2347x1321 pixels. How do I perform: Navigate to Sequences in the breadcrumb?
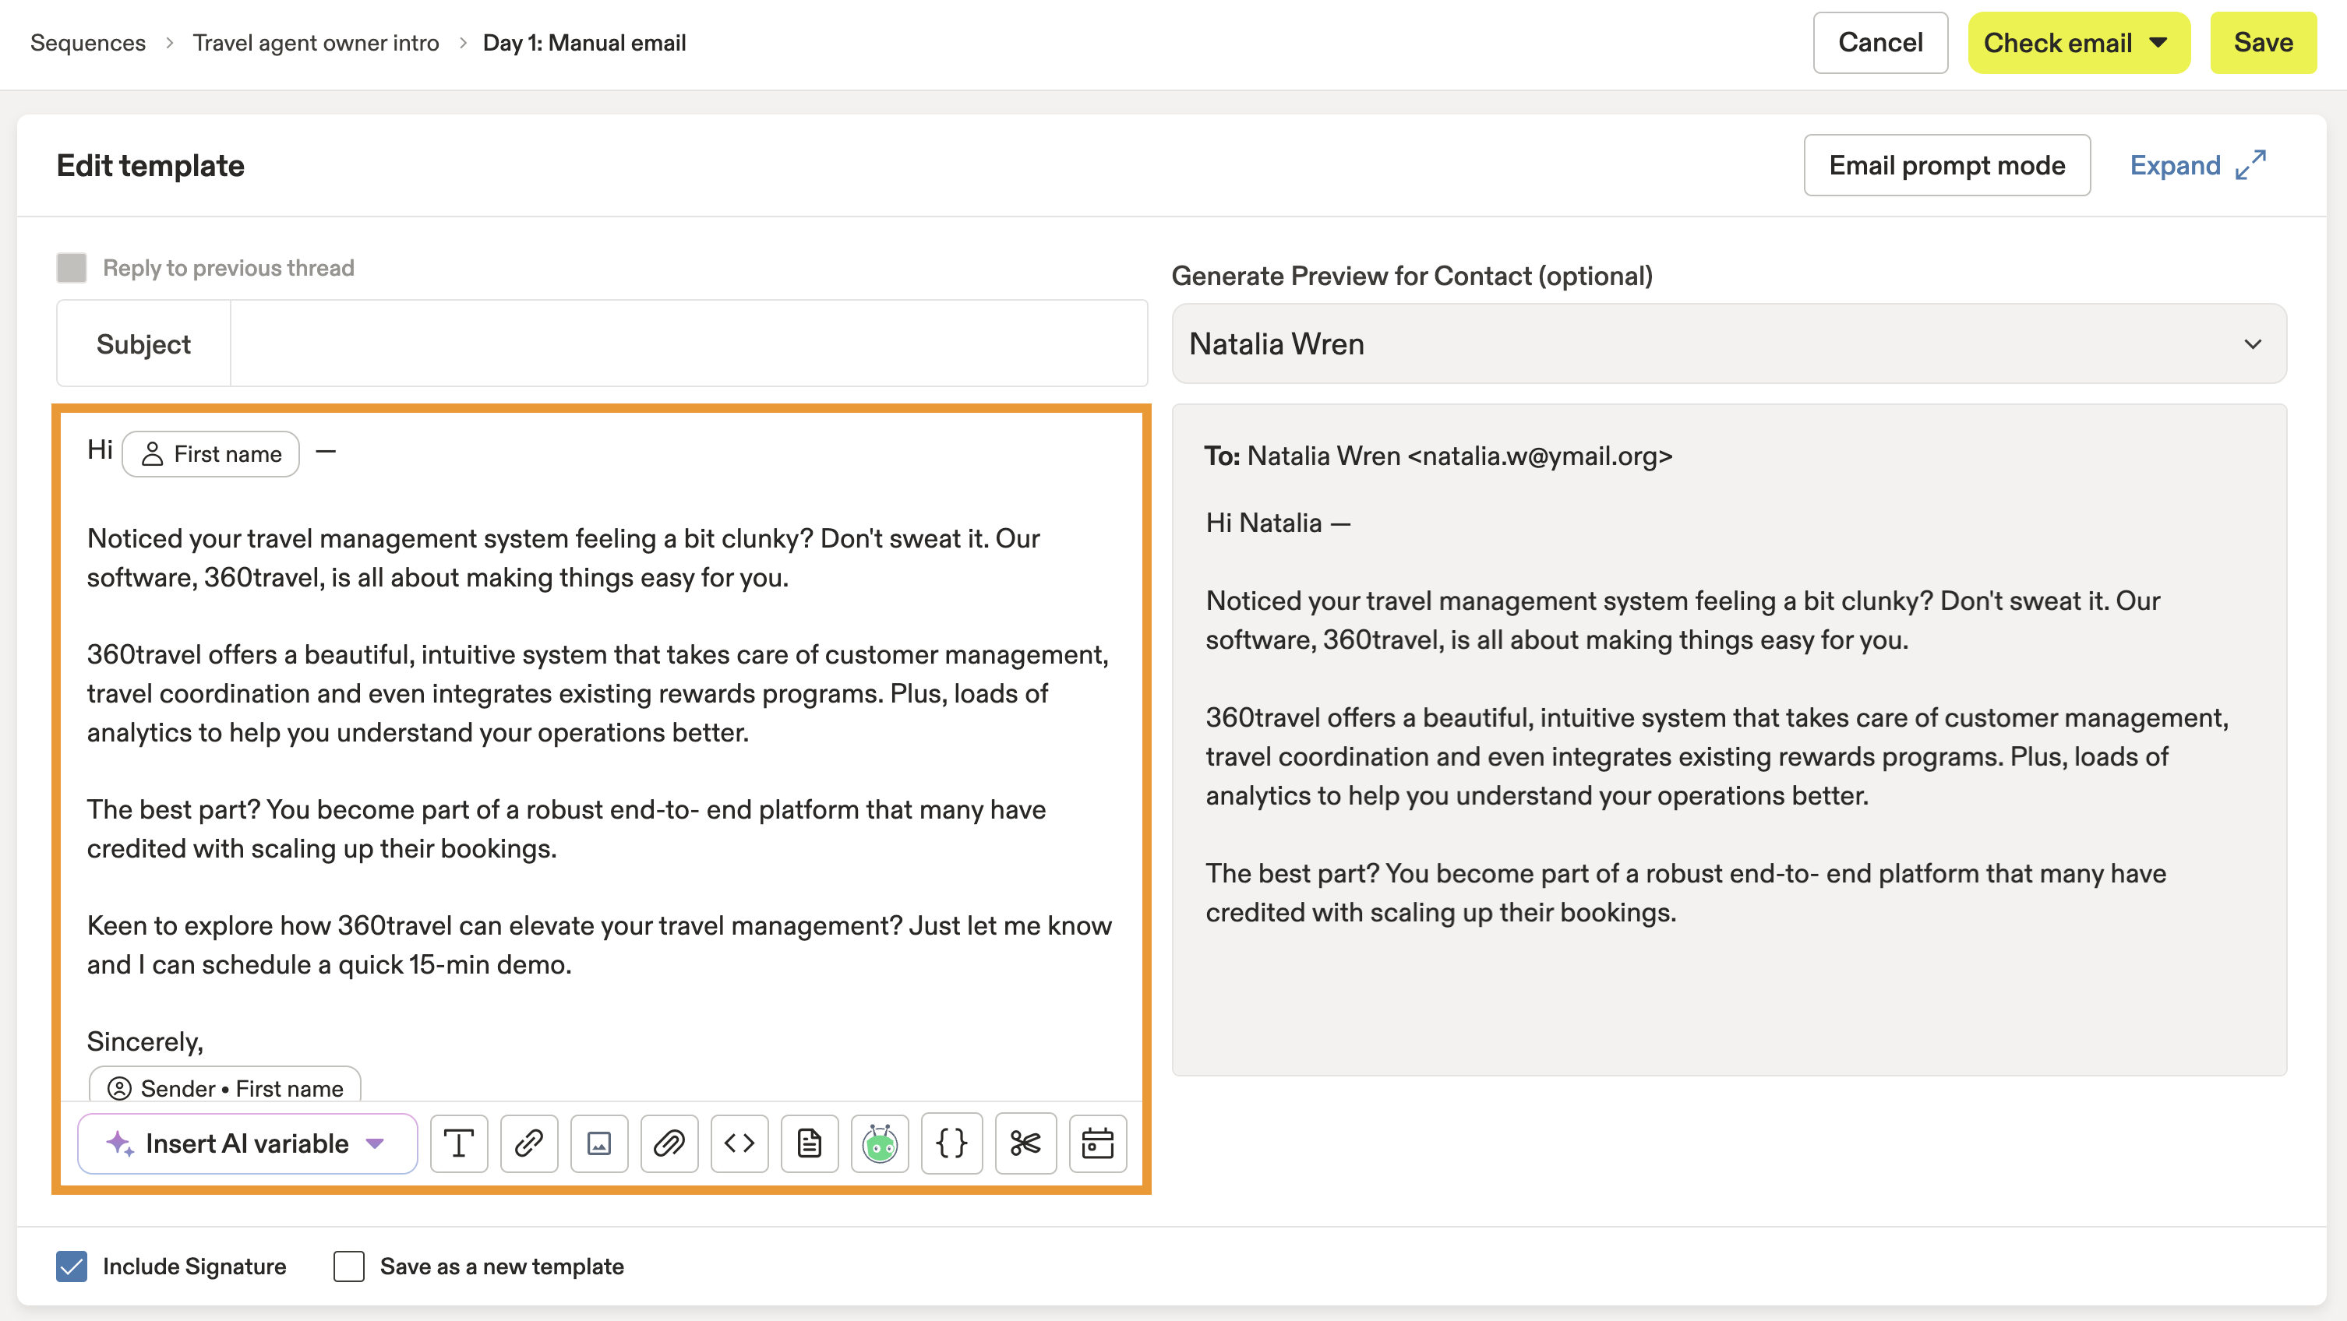87,42
